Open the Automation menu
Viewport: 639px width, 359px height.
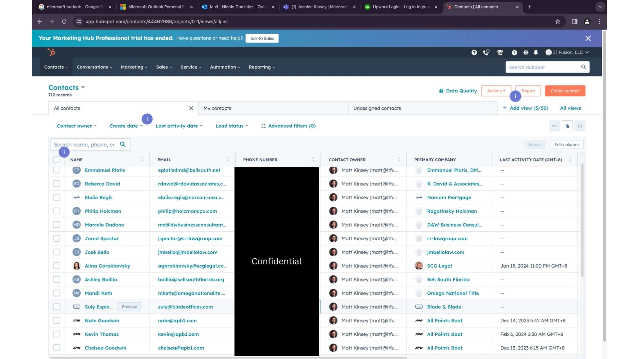(x=225, y=67)
